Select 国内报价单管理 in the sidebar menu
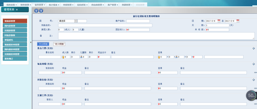Screen dimensions: 257x109 coord(15,49)
